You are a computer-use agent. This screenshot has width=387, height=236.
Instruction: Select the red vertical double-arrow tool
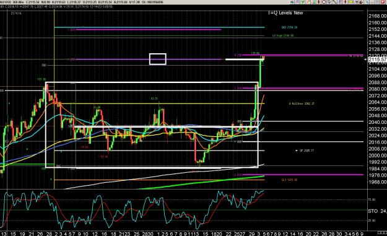(319, 2)
